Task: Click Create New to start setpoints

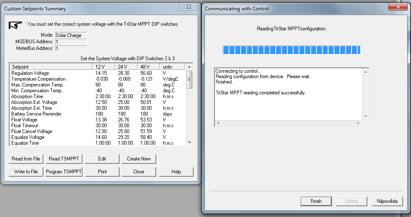Action: coord(139,159)
